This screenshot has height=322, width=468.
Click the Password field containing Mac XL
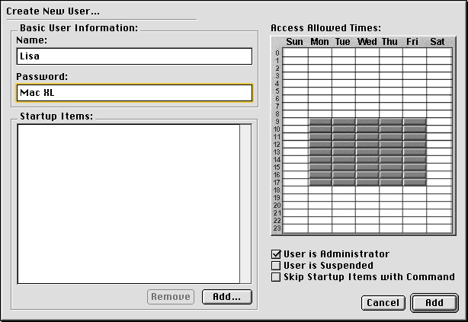coord(134,93)
